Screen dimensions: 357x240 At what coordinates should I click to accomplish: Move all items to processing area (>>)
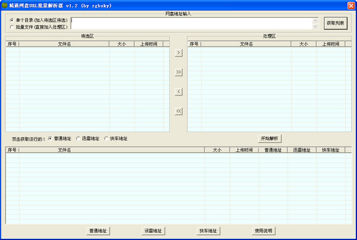[178, 72]
